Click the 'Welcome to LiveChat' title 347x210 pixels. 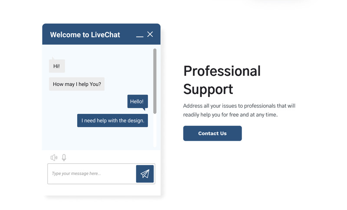coord(85,35)
